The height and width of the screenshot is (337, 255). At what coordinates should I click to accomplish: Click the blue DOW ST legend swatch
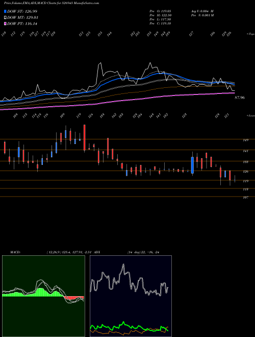tap(5, 11)
